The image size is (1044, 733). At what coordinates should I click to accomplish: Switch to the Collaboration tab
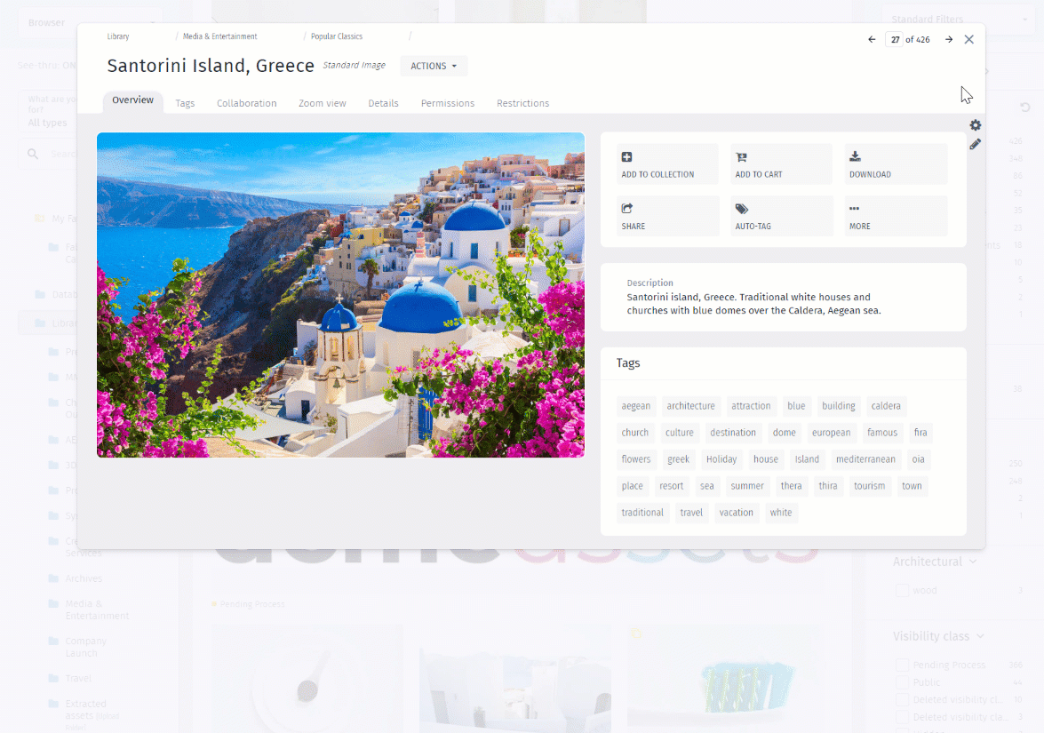click(x=246, y=103)
